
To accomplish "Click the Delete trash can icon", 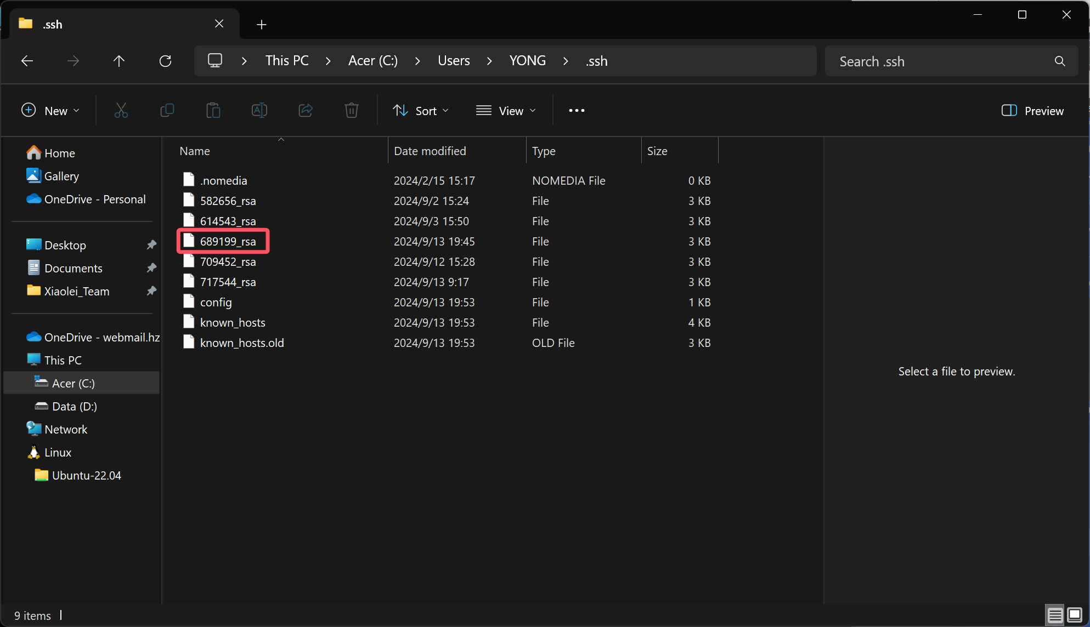I will pos(352,111).
